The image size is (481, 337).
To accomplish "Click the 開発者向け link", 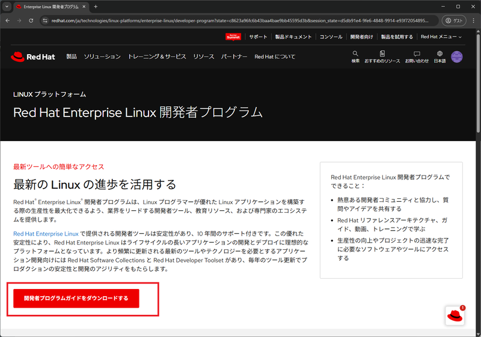I will [x=362, y=37].
